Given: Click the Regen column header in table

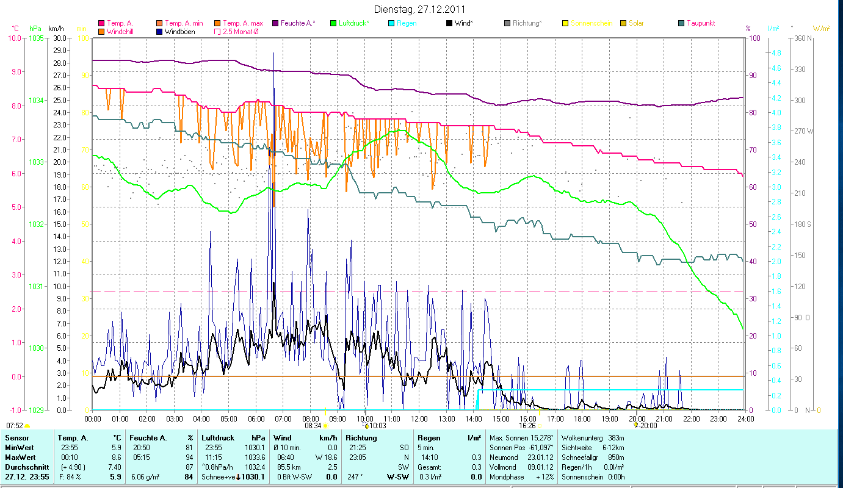Looking at the screenshot, I should (x=428, y=438).
